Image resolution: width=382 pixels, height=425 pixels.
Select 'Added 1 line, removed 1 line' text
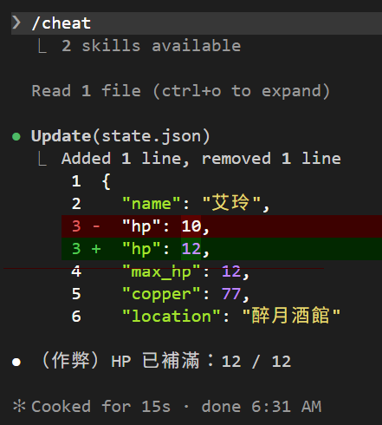(x=201, y=159)
